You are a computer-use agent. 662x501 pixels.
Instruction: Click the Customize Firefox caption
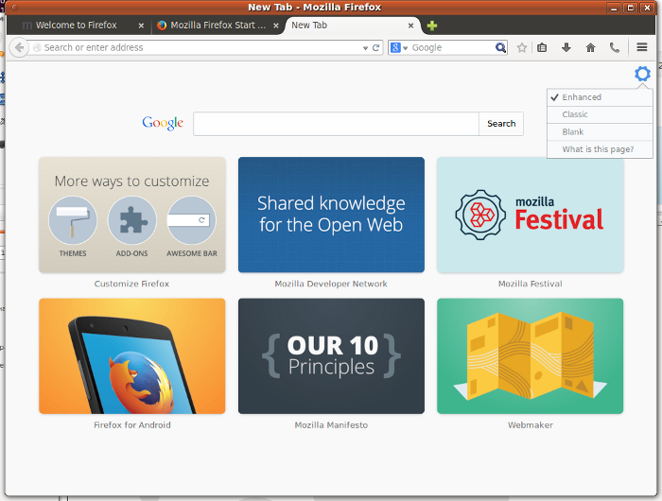131,284
